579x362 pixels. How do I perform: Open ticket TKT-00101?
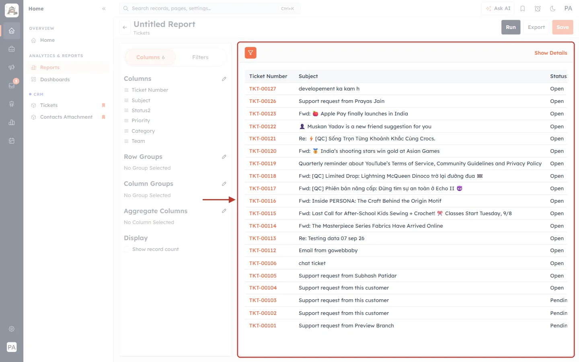tap(263, 326)
